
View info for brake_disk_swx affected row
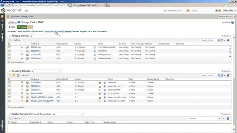[x=95, y=55]
